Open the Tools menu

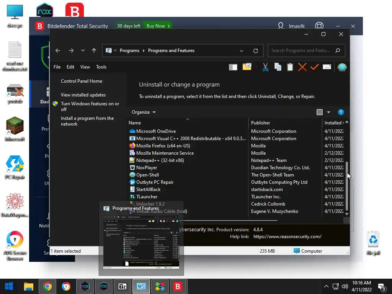click(101, 67)
